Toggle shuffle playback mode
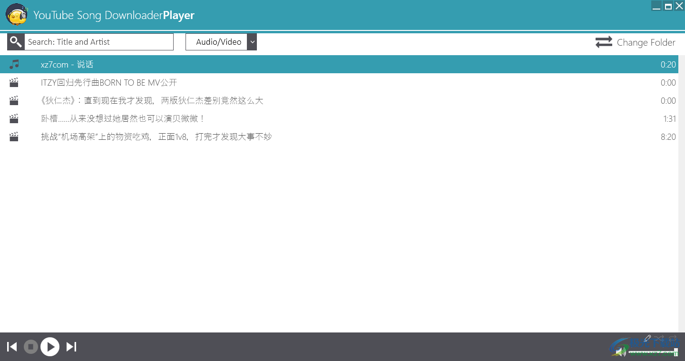This screenshot has height=361, width=685. pos(659,338)
